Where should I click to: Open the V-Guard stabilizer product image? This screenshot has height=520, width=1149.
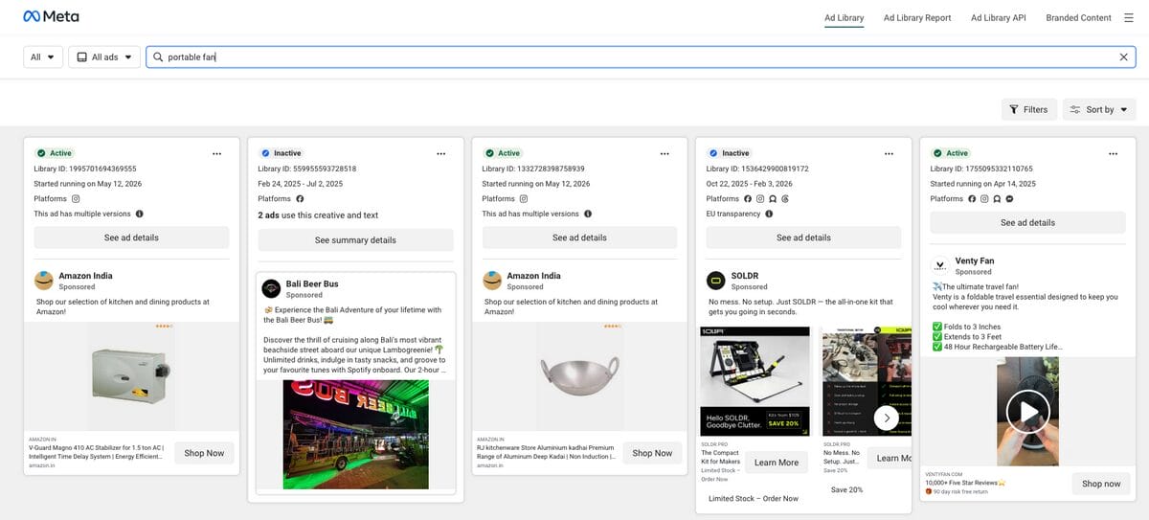(131, 375)
